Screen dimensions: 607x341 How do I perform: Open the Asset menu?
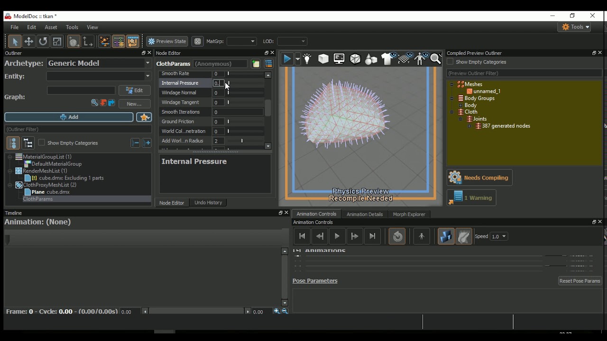point(51,27)
